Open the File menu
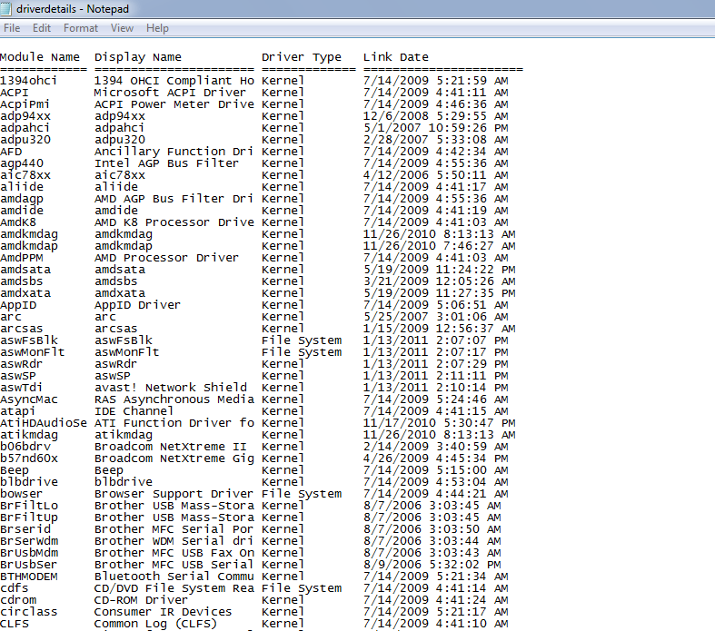This screenshot has width=715, height=631. [12, 28]
